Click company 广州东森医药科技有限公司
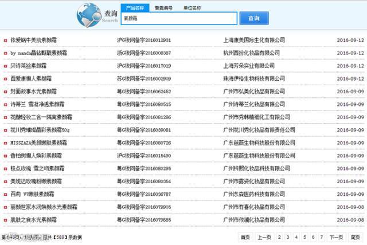The height and width of the screenshot is (245, 367). tap(254, 194)
